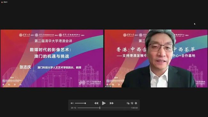
Task: Click the 25:10 elapsed time label
Action: 74,108
